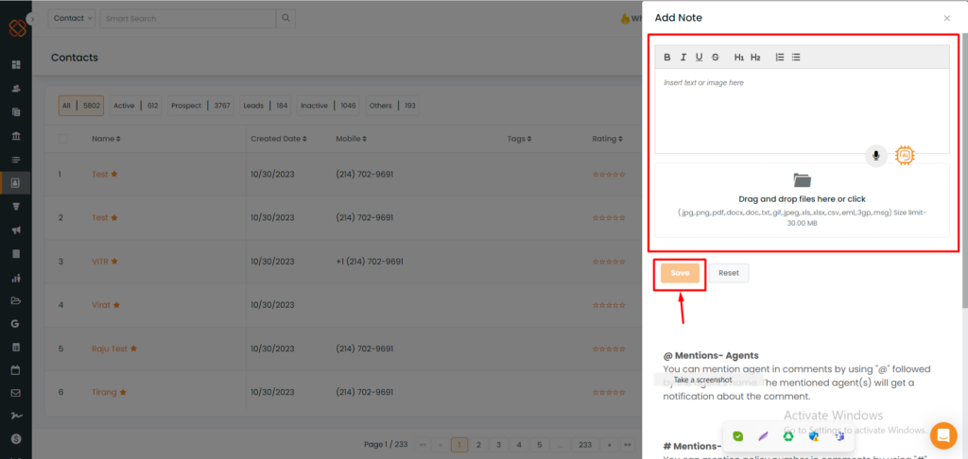Apply Strikethrough formatting in note editor

point(716,58)
